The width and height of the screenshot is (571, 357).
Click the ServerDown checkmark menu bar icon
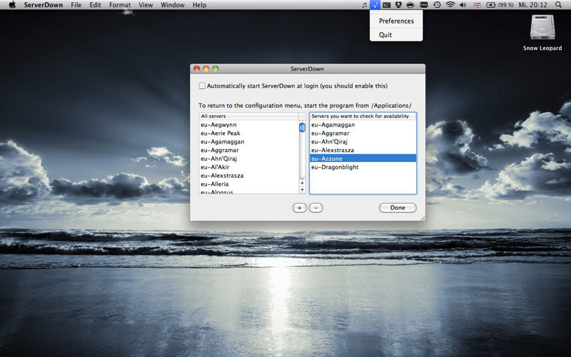(x=375, y=5)
